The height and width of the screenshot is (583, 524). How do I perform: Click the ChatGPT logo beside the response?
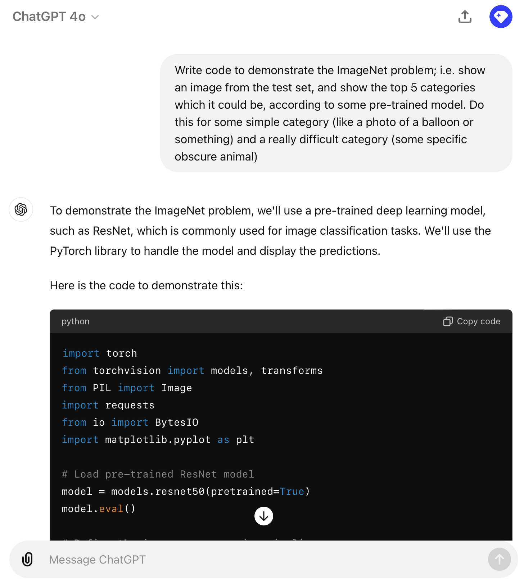tap(21, 209)
